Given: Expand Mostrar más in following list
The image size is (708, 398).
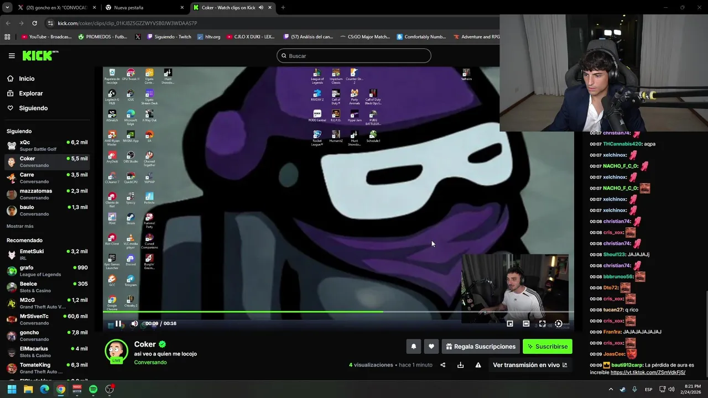Looking at the screenshot, I should point(20,226).
